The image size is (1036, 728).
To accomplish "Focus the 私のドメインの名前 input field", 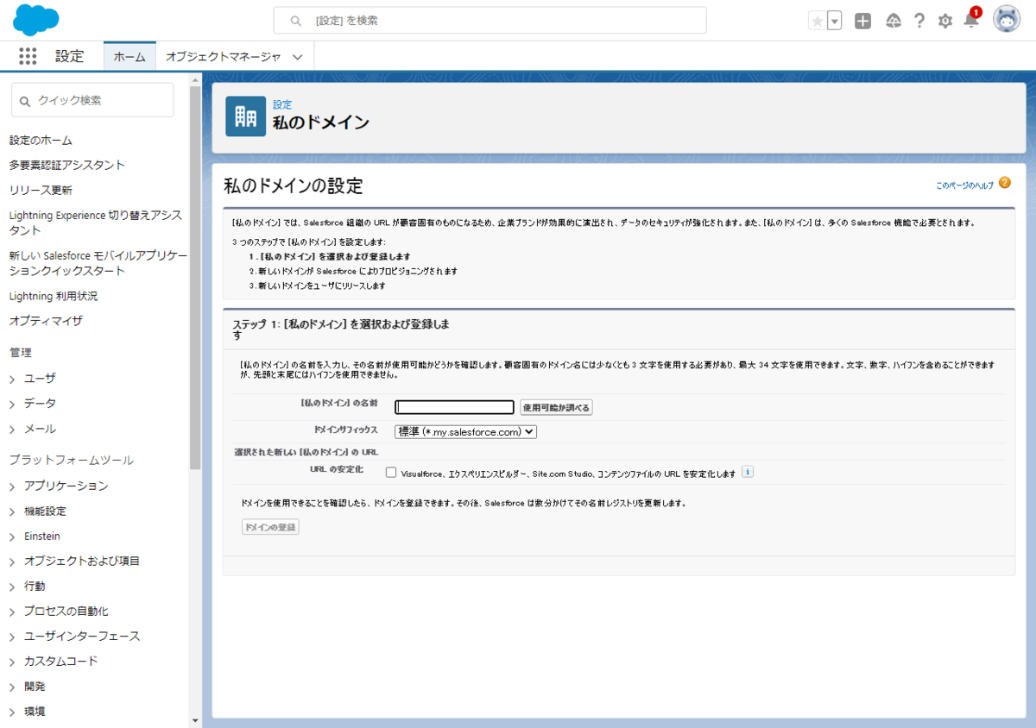I will [x=454, y=407].
